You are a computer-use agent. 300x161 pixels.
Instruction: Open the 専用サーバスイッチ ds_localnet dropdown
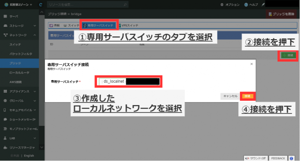(129, 81)
